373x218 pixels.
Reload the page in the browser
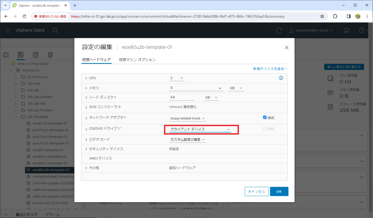[24, 16]
